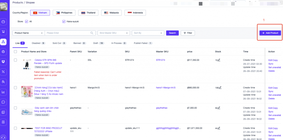283x140 pixels.
Task: Select checkbox for Celana STR SPIN BIB row
Action: [15, 60]
